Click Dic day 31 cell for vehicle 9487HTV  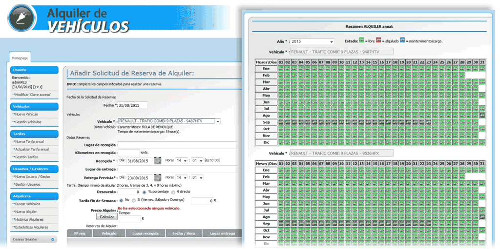coord(482,142)
